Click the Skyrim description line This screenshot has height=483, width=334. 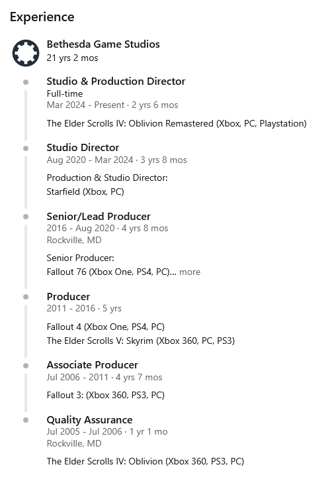[141, 341]
